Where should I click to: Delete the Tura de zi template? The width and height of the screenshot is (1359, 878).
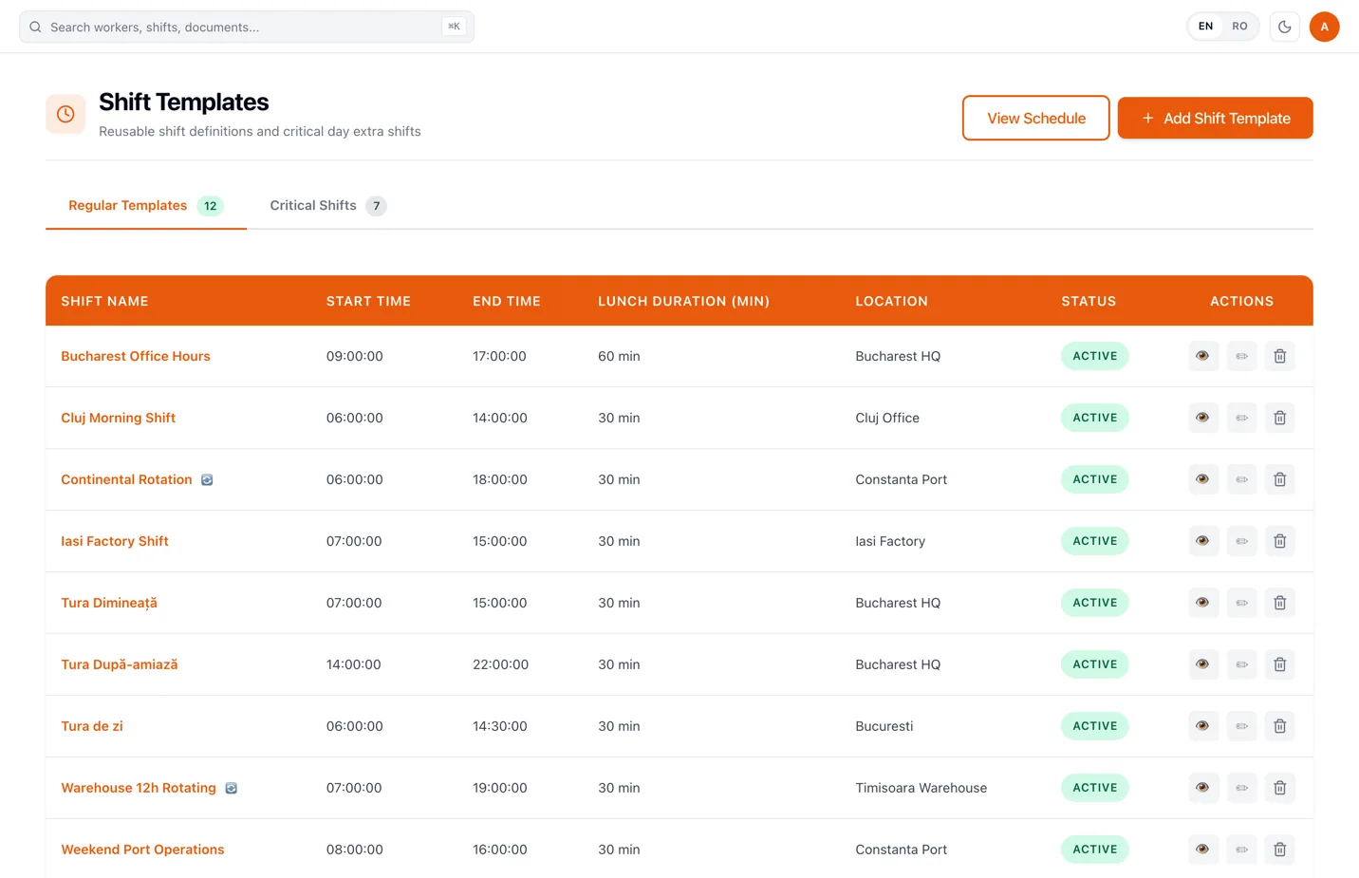coord(1279,726)
